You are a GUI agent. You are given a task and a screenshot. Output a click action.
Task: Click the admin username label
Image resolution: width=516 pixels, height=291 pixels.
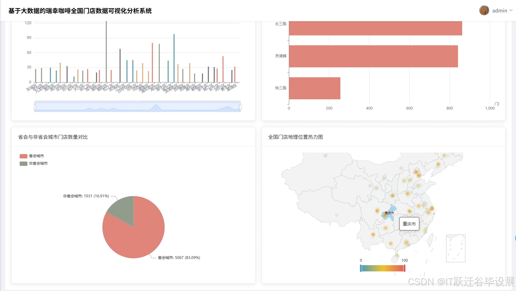(x=499, y=11)
